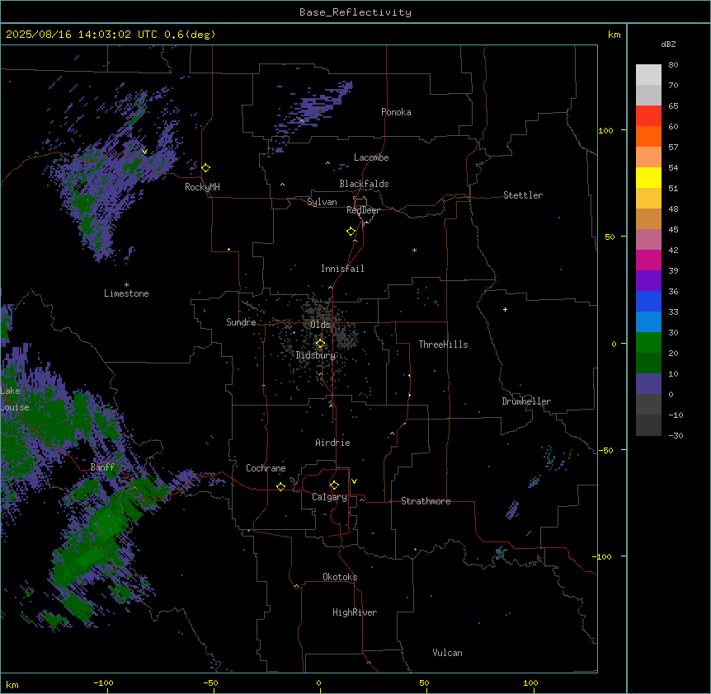Click the bright green 20-30 dBZ swatch
Viewport: 711px width, 694px height.
coord(648,343)
